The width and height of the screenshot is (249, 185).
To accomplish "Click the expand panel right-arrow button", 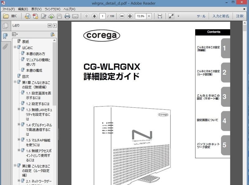I will 55,26.
